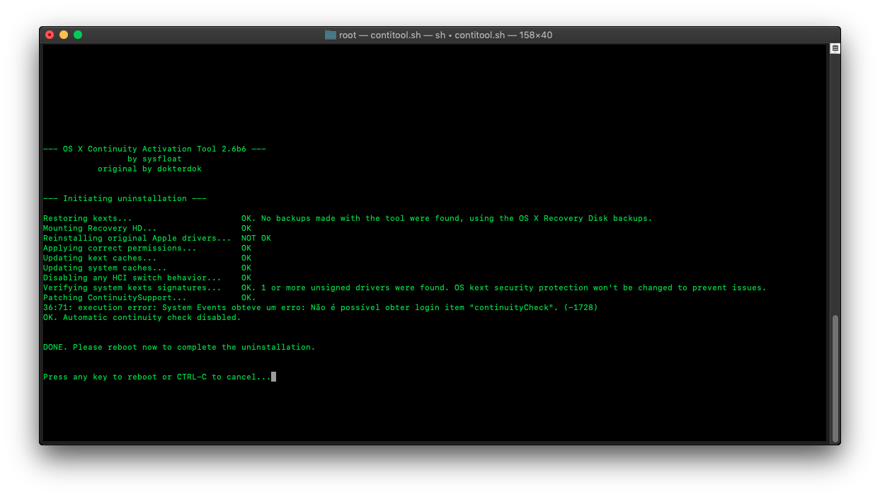The image size is (880, 497).
Task: Click the "Initiating uninstallation" line
Action: 125,198
